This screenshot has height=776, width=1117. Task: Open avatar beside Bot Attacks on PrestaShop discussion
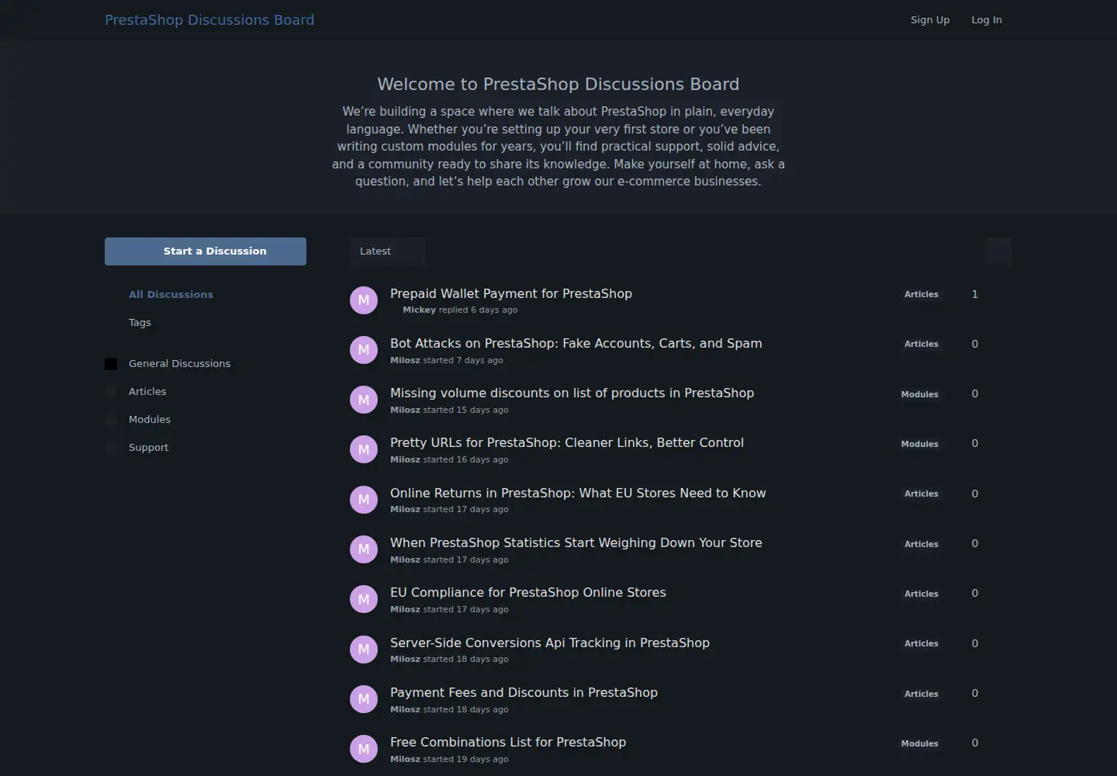364,350
